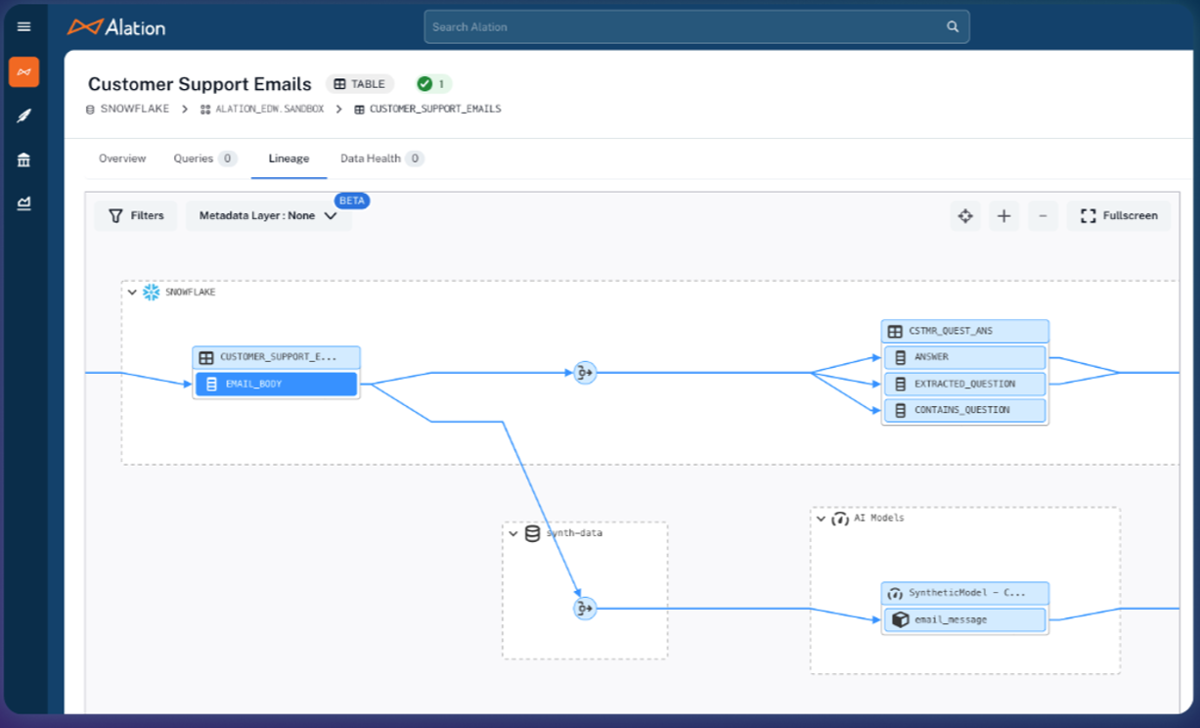Select the orange Alation sidebar icon
Image resolution: width=1200 pixels, height=728 pixels.
click(24, 71)
